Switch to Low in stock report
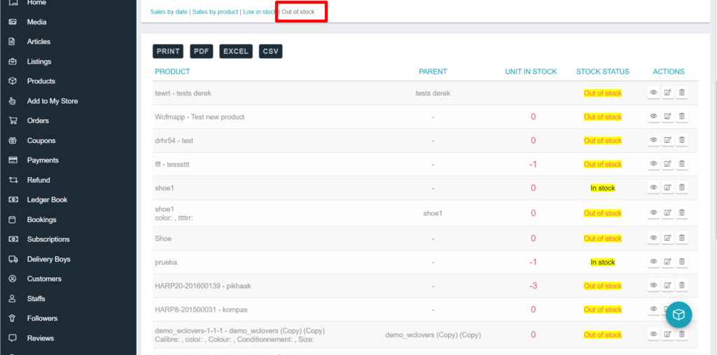The height and width of the screenshot is (355, 717). click(x=259, y=12)
